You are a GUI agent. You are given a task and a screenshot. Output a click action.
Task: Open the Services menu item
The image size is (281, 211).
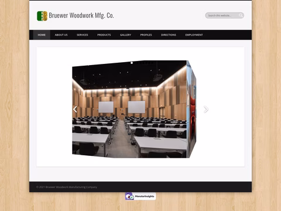pyautogui.click(x=83, y=35)
